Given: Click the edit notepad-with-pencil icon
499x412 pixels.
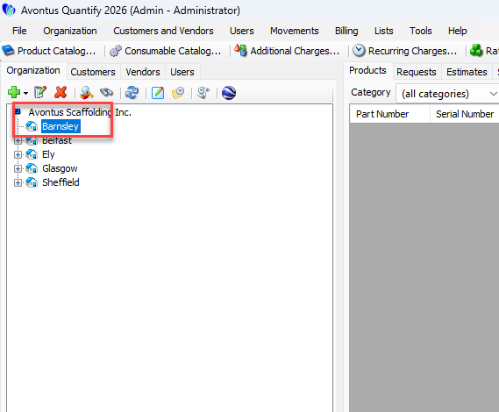Looking at the screenshot, I should click(40, 93).
